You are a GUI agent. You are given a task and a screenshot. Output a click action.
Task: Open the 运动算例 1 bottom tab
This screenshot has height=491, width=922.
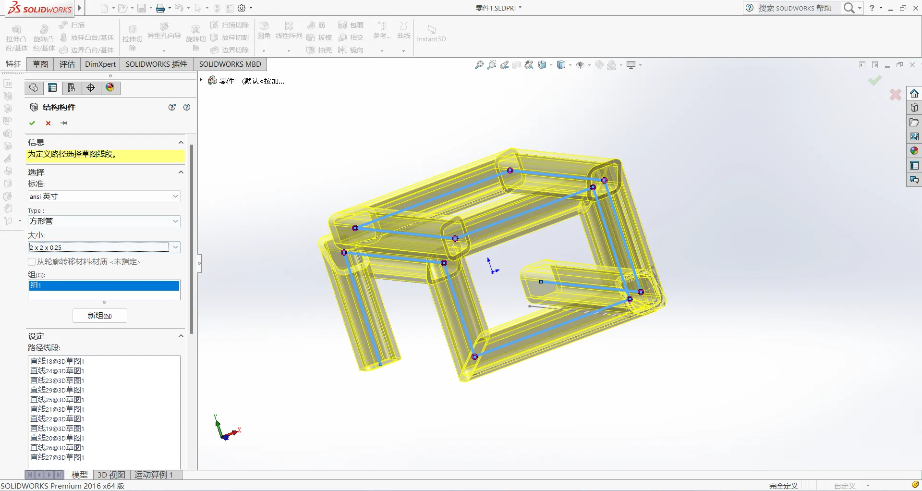[154, 475]
